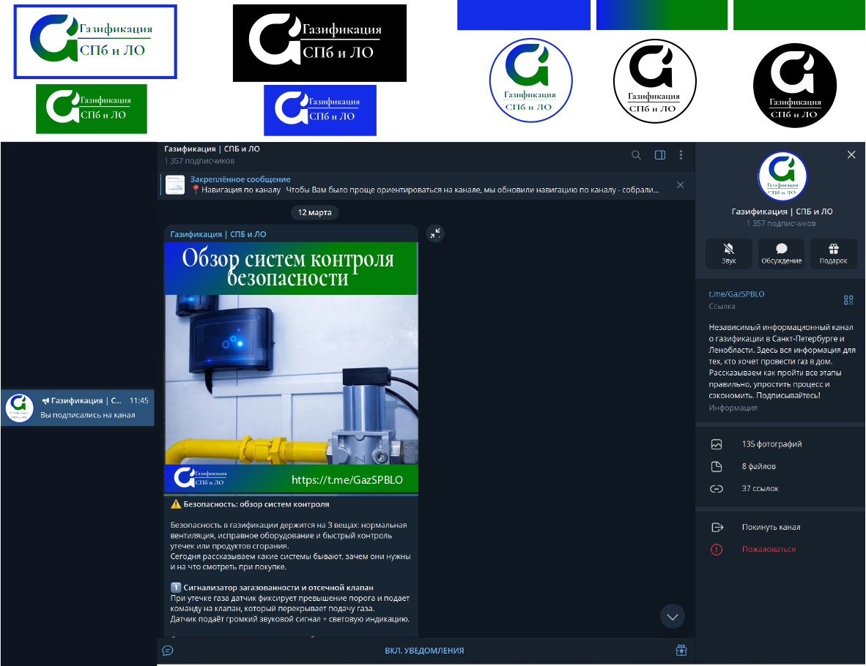Toggle the side panel layout icon
866x666 pixels.
660,155
